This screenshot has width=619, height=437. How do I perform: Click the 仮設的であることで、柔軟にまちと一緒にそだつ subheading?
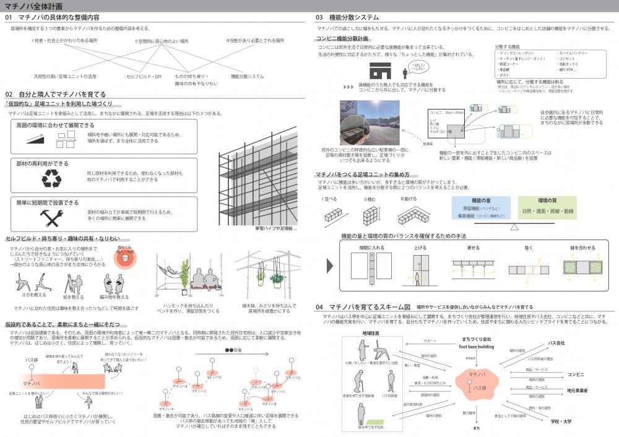point(63,324)
